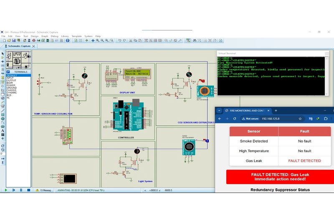This screenshot has height=223, width=334.
Task: Reload the browser page
Action: coord(235,119)
